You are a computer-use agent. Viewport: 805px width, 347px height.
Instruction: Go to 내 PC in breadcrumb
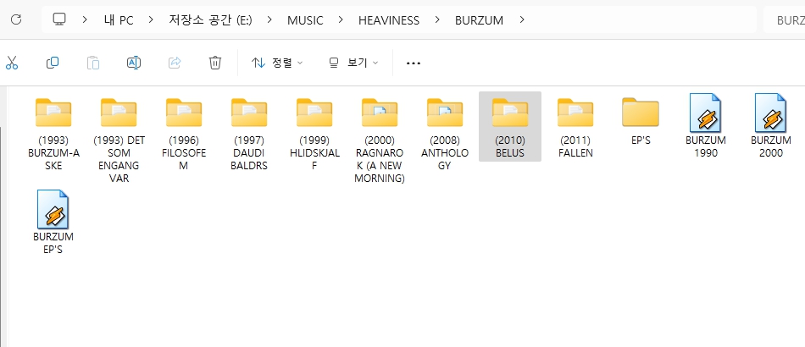click(x=118, y=20)
